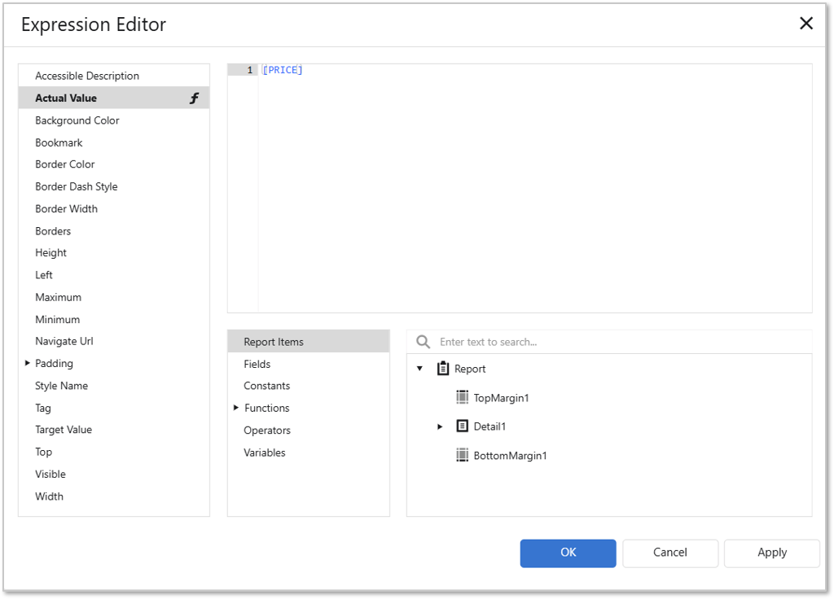The image size is (834, 599).
Task: Select the Variables category
Action: pyautogui.click(x=309, y=453)
